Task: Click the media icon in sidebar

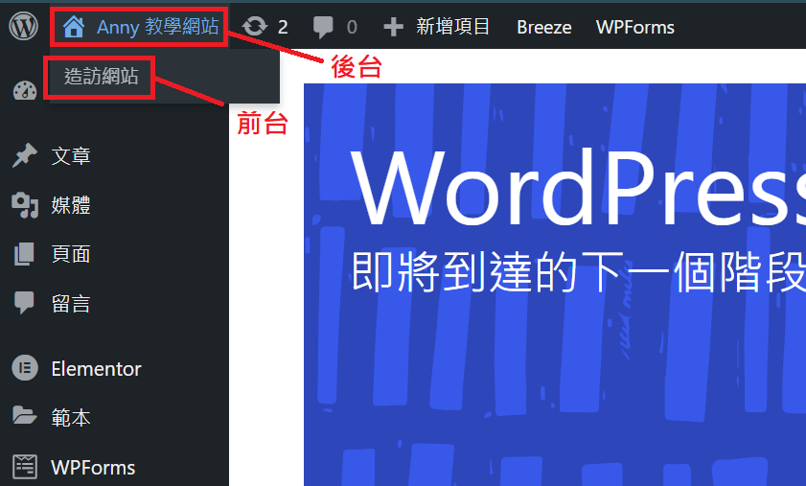Action: pos(25,205)
